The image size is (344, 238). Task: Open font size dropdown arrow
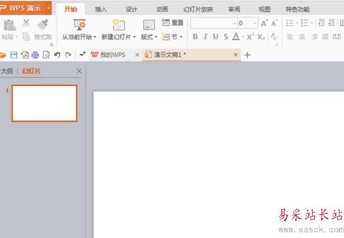(x=255, y=24)
